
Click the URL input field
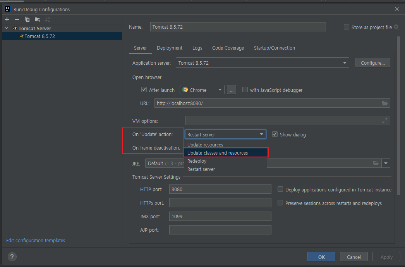click(272, 103)
